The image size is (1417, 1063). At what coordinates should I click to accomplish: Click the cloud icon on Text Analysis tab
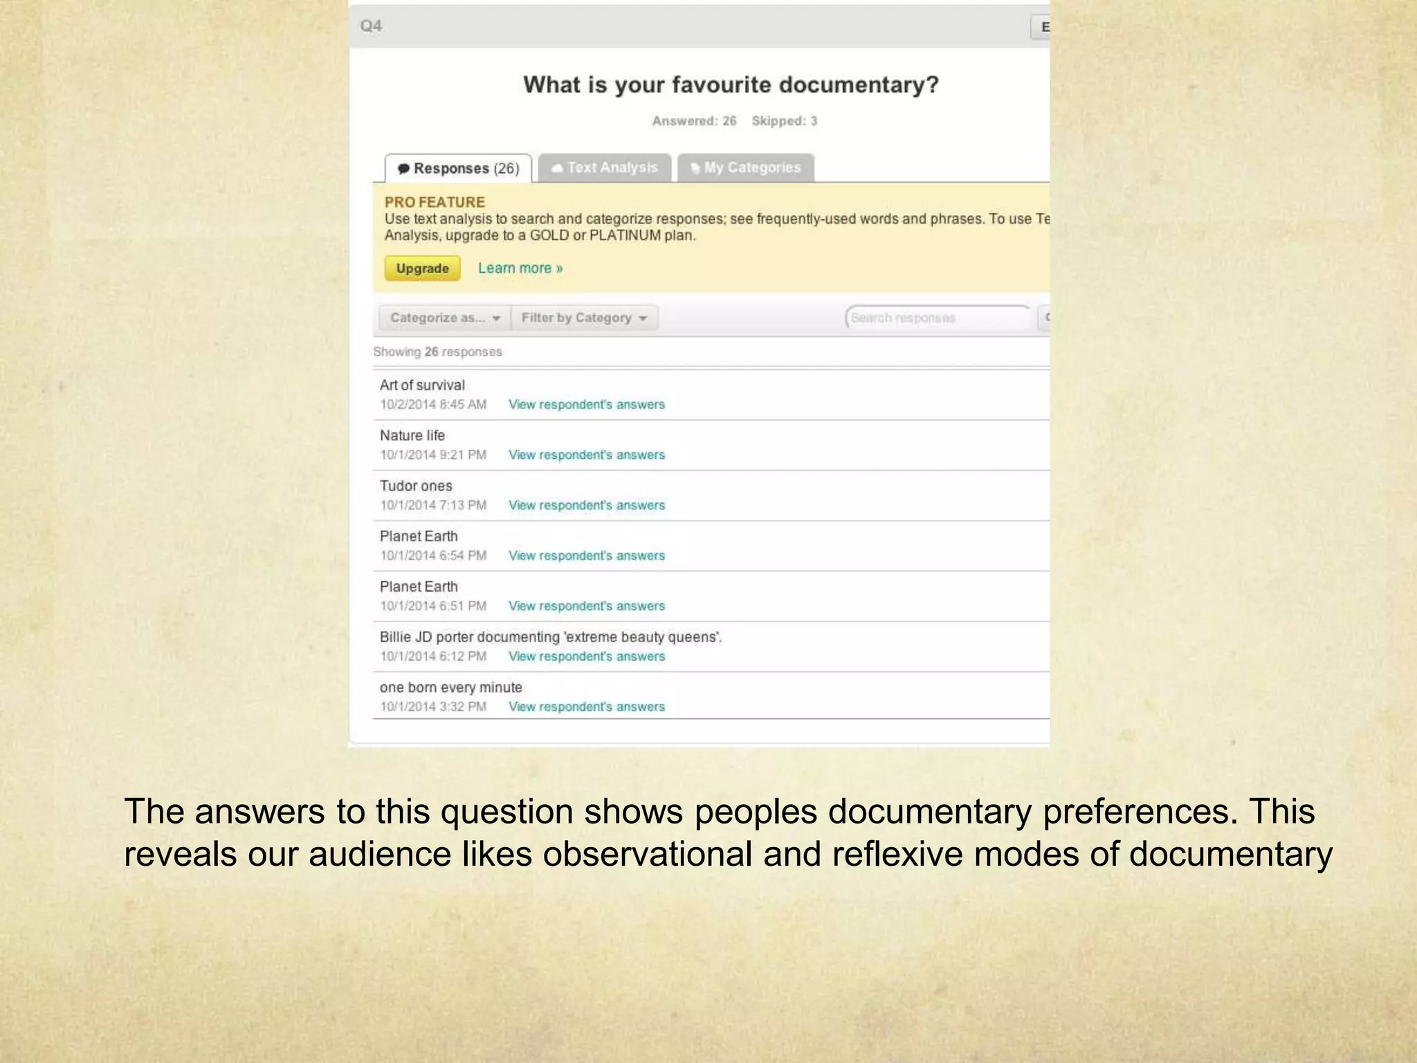pos(557,168)
